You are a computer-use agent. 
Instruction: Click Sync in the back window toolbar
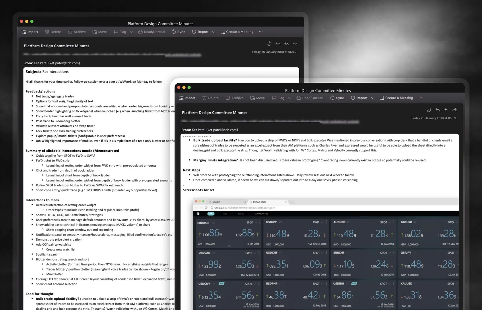tap(178, 32)
